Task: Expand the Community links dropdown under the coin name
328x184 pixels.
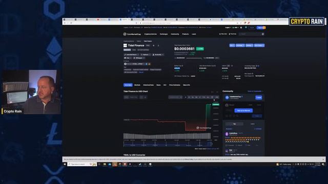Action: pos(158,55)
